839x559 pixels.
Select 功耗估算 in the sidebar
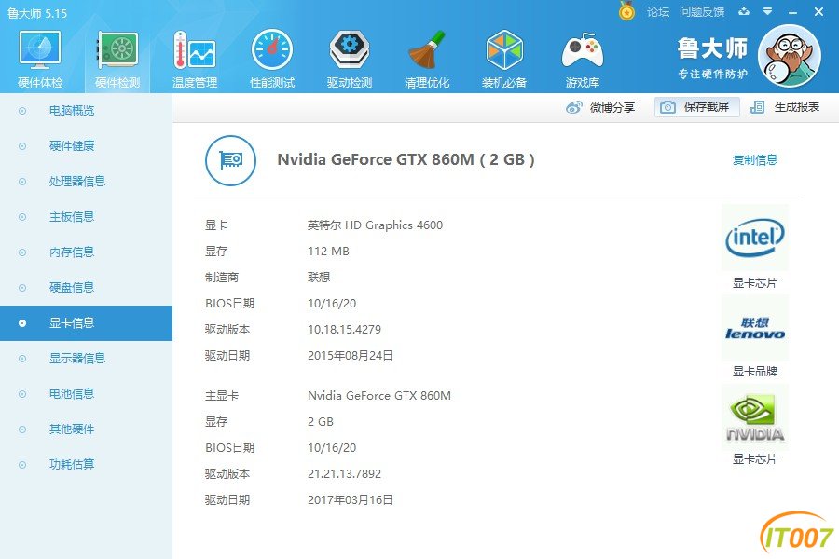pos(86,464)
